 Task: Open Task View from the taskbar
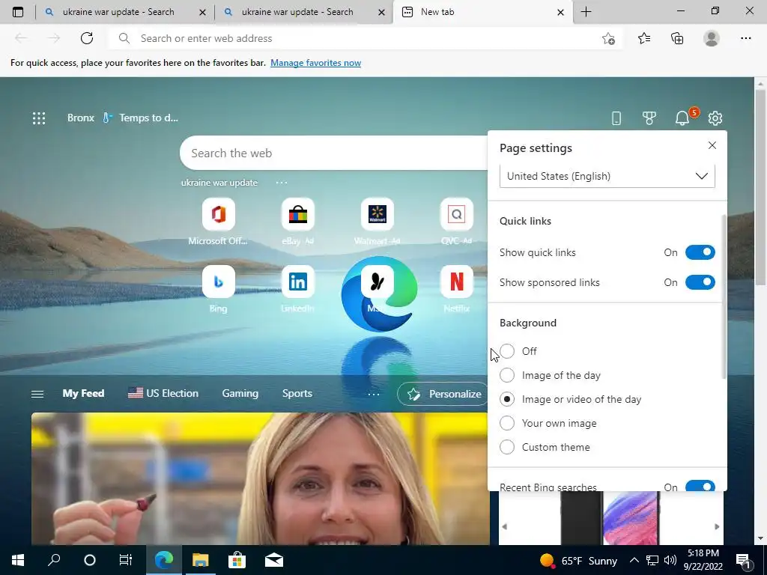tap(126, 560)
